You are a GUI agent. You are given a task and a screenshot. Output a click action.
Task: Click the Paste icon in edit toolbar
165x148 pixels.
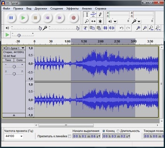pos(99,28)
